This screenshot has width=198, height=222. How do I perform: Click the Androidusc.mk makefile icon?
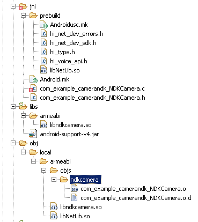[43, 25]
